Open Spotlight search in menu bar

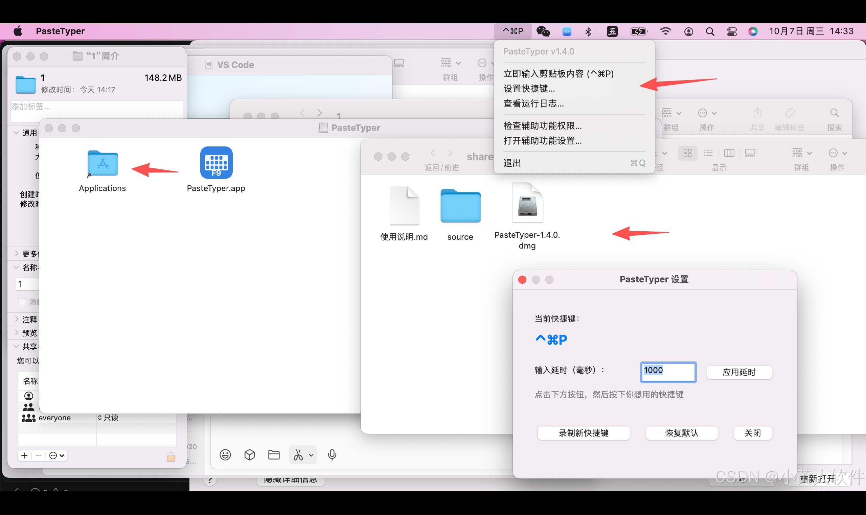[x=710, y=31]
